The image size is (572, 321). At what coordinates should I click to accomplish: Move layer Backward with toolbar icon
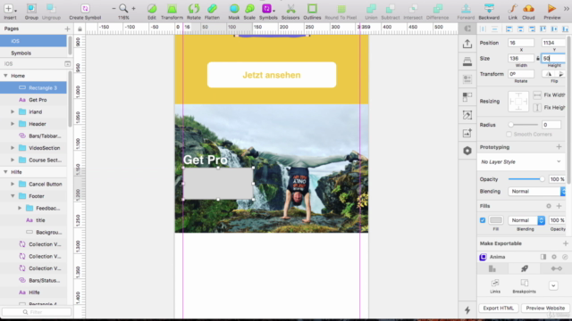pyautogui.click(x=489, y=8)
